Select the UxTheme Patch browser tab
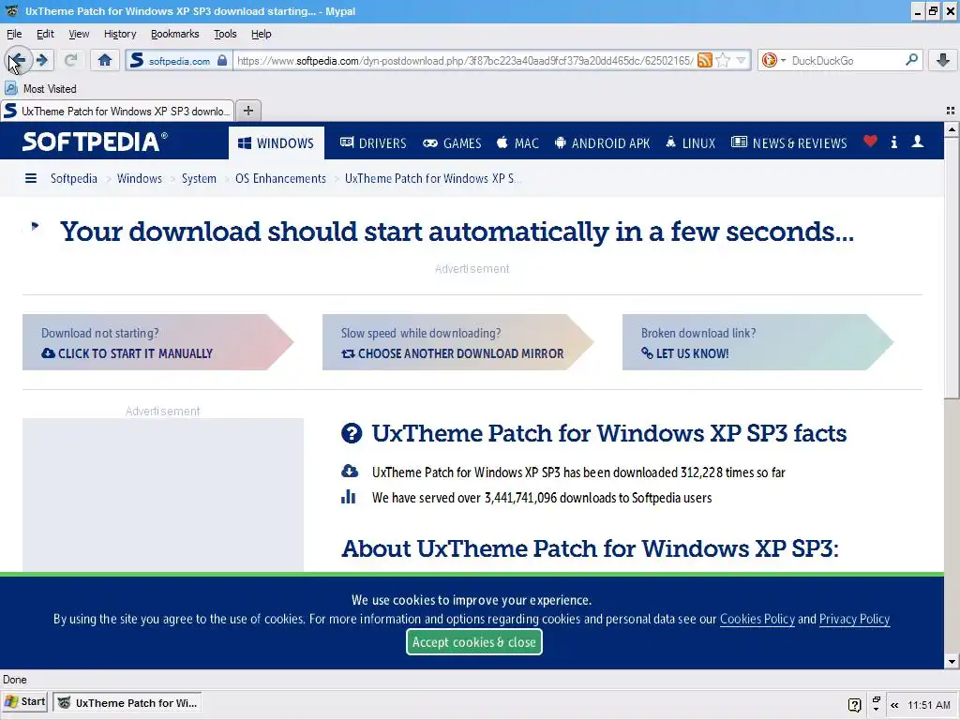The width and height of the screenshot is (960, 720). pyautogui.click(x=117, y=111)
